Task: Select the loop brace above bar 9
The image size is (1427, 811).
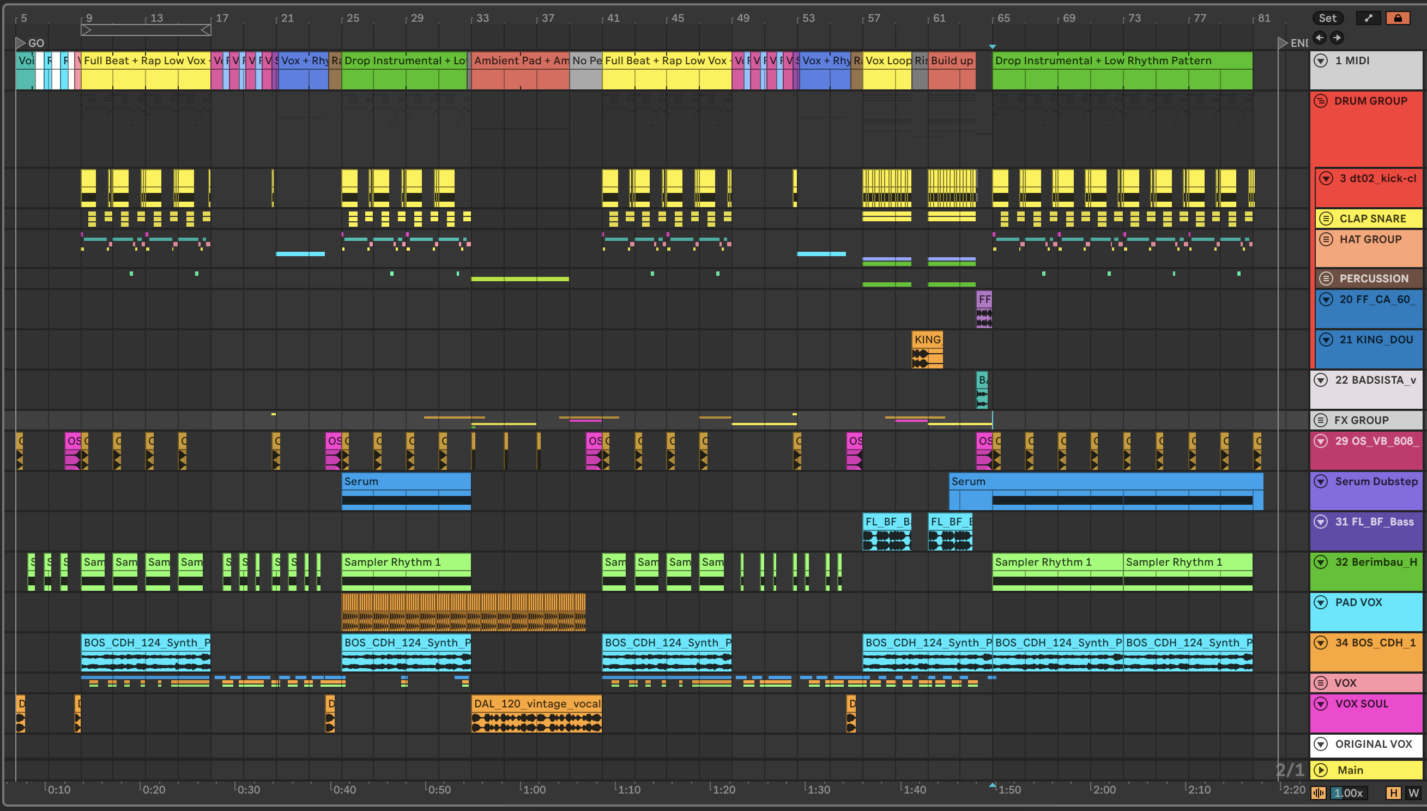Action: [x=146, y=30]
